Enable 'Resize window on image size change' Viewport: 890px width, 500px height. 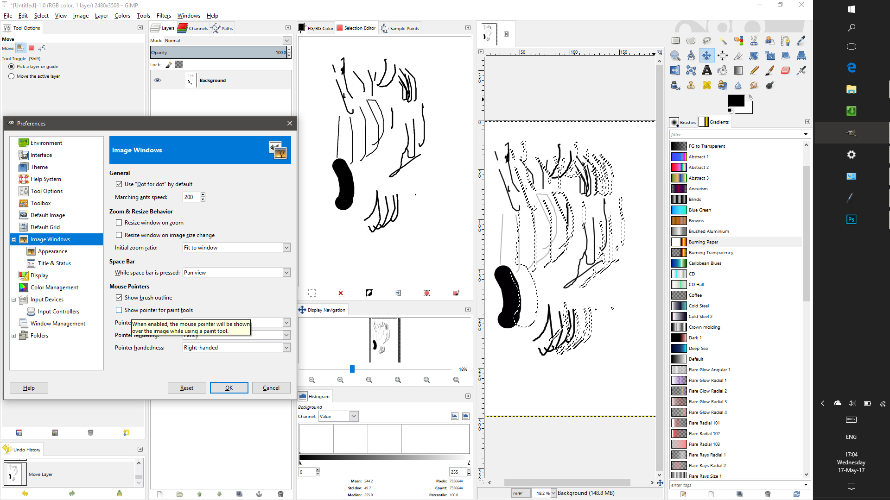point(119,235)
